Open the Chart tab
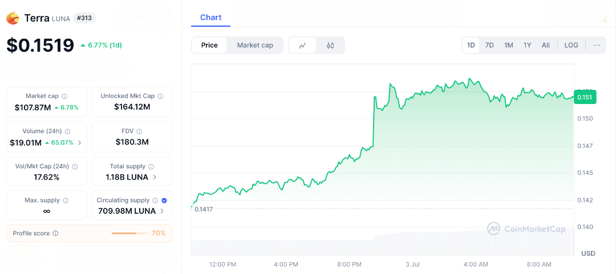Screen dimensions: 616x274 pos(210,18)
